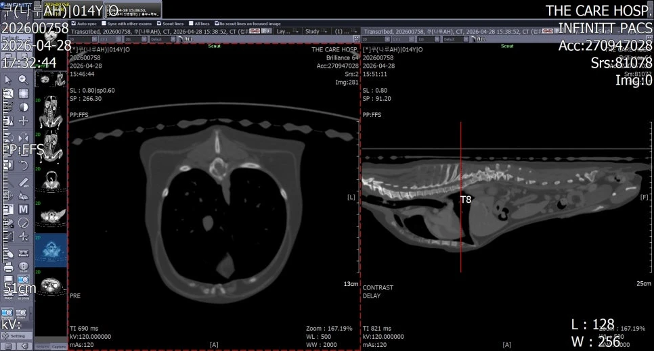Click the ALL icon in right viewer toolbar
This screenshot has width=654, height=351.
coord(481,39)
